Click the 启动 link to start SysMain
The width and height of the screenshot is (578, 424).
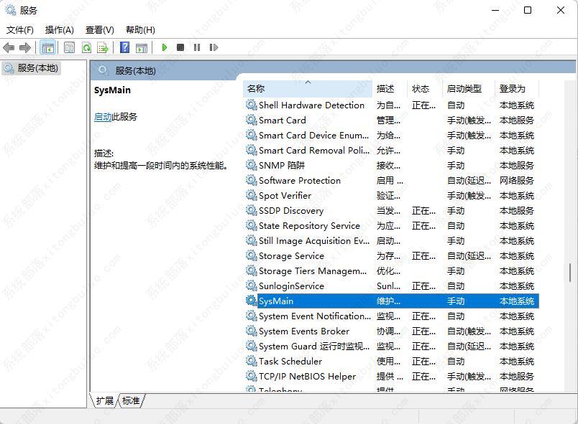103,116
